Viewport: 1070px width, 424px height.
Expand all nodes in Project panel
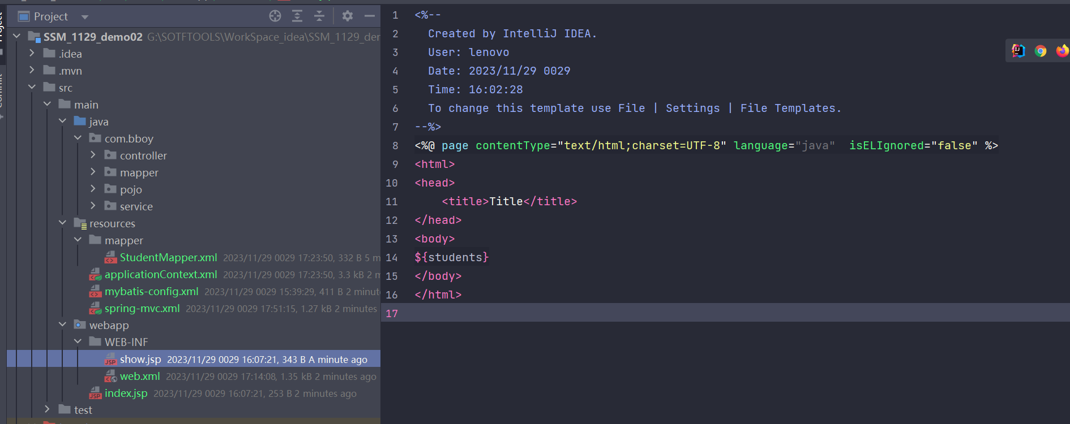pos(297,16)
